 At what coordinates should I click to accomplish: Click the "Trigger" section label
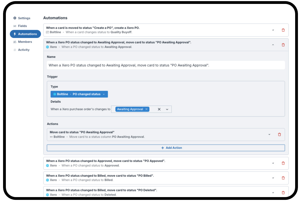tap(52, 76)
